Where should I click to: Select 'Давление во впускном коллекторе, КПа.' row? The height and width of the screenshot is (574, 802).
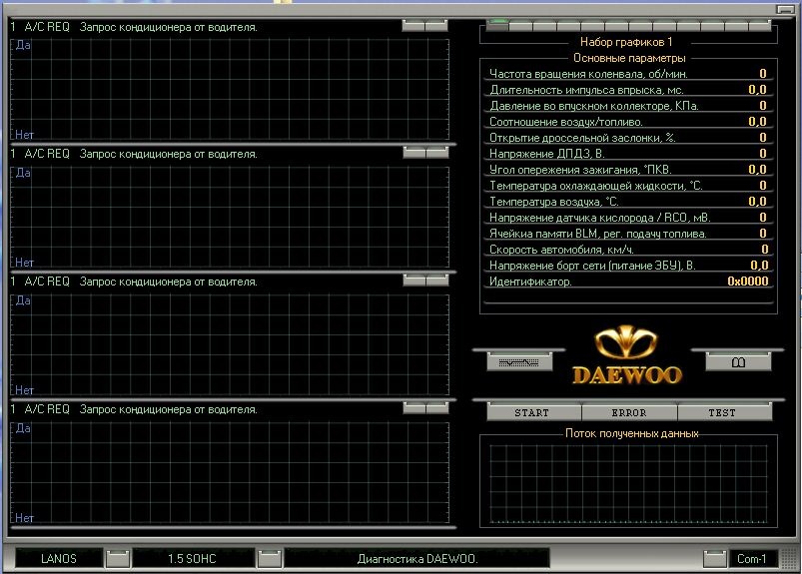point(628,105)
